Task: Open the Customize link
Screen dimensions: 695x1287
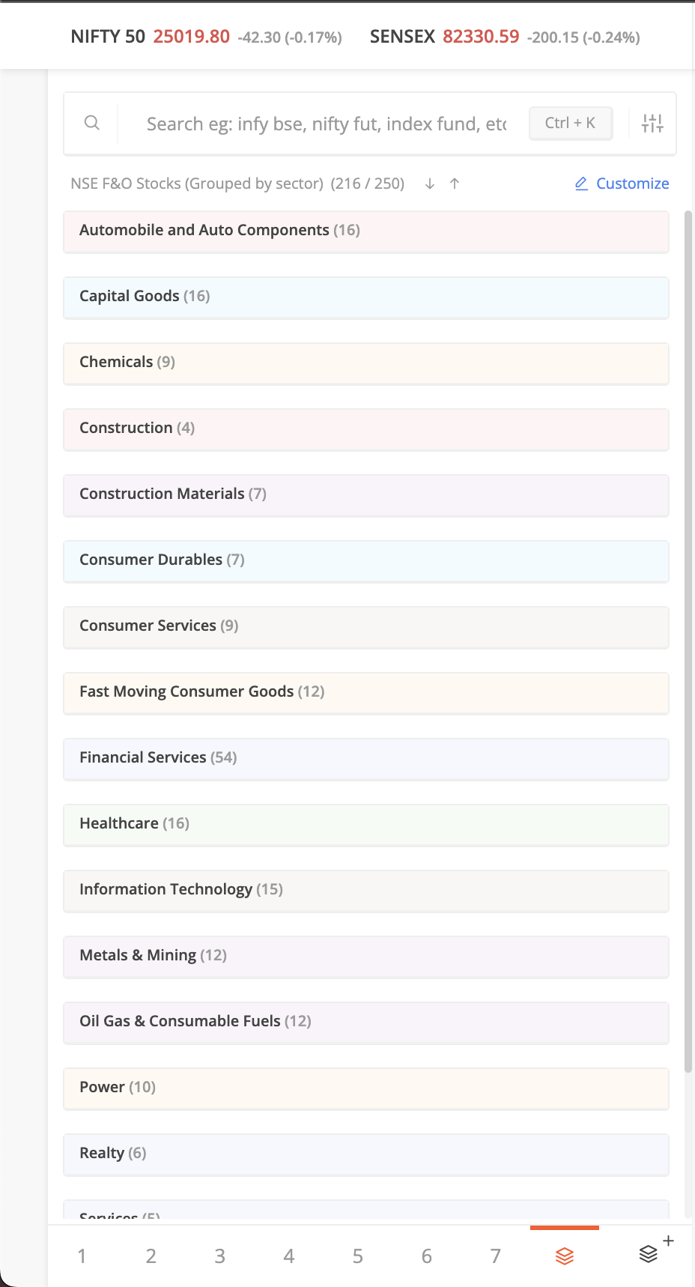Action: pyautogui.click(x=632, y=184)
